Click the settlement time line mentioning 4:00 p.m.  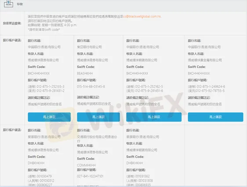tap(52, 25)
